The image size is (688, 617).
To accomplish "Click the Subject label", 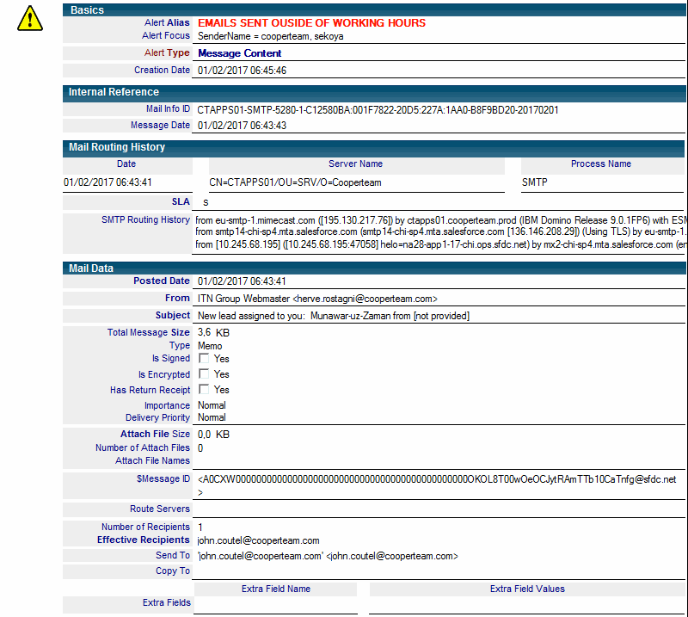I will coord(173,315).
